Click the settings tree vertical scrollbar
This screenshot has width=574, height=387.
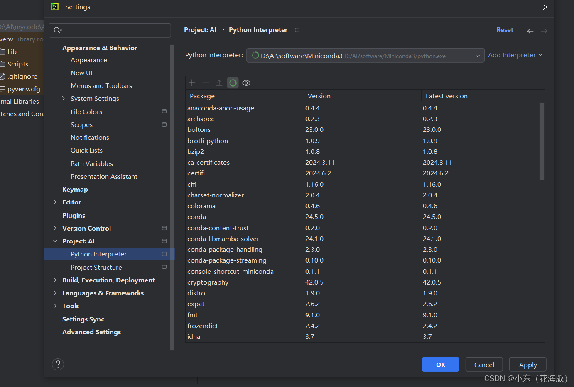(172, 197)
